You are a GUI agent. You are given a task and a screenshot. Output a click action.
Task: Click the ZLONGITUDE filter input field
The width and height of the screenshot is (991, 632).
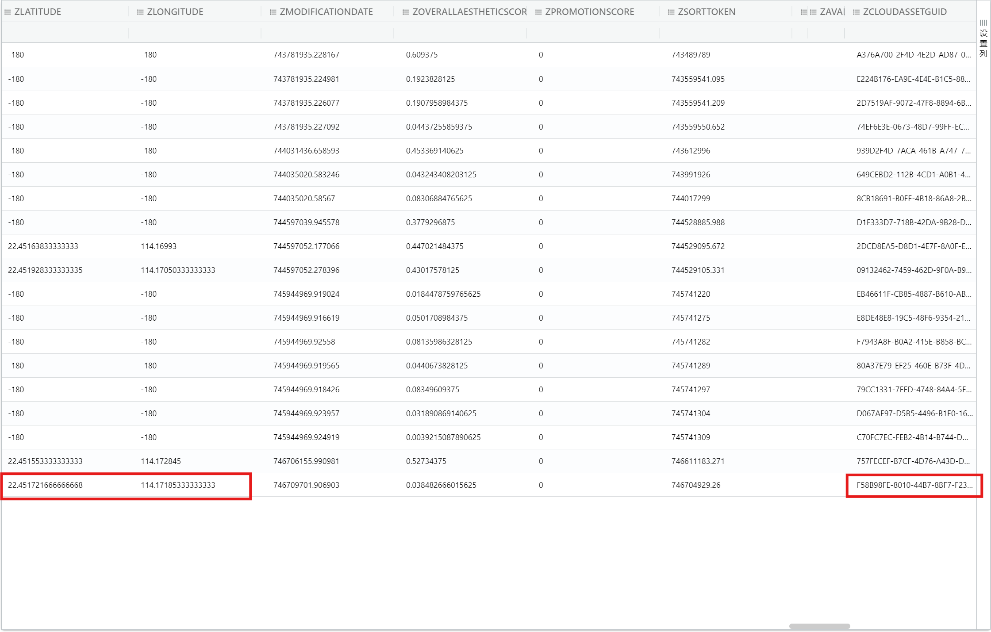195,33
